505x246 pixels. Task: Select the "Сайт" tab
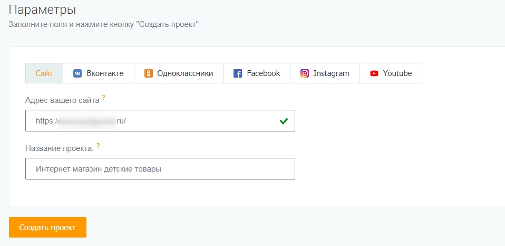pos(44,73)
